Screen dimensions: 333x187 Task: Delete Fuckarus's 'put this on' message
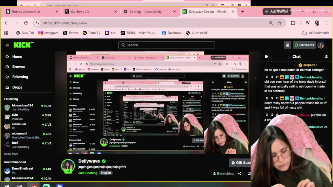267,115
